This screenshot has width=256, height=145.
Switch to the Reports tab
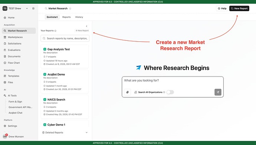[66, 17]
